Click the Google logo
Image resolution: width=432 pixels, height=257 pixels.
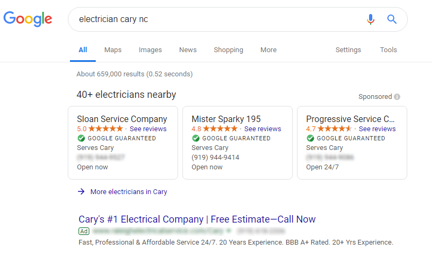pyautogui.click(x=27, y=19)
